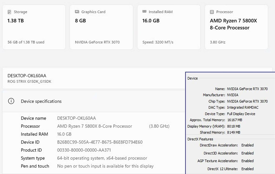Image resolution: width=275 pixels, height=174 pixels.
Task: Click the Device specifications info icon
Action: point(11,101)
